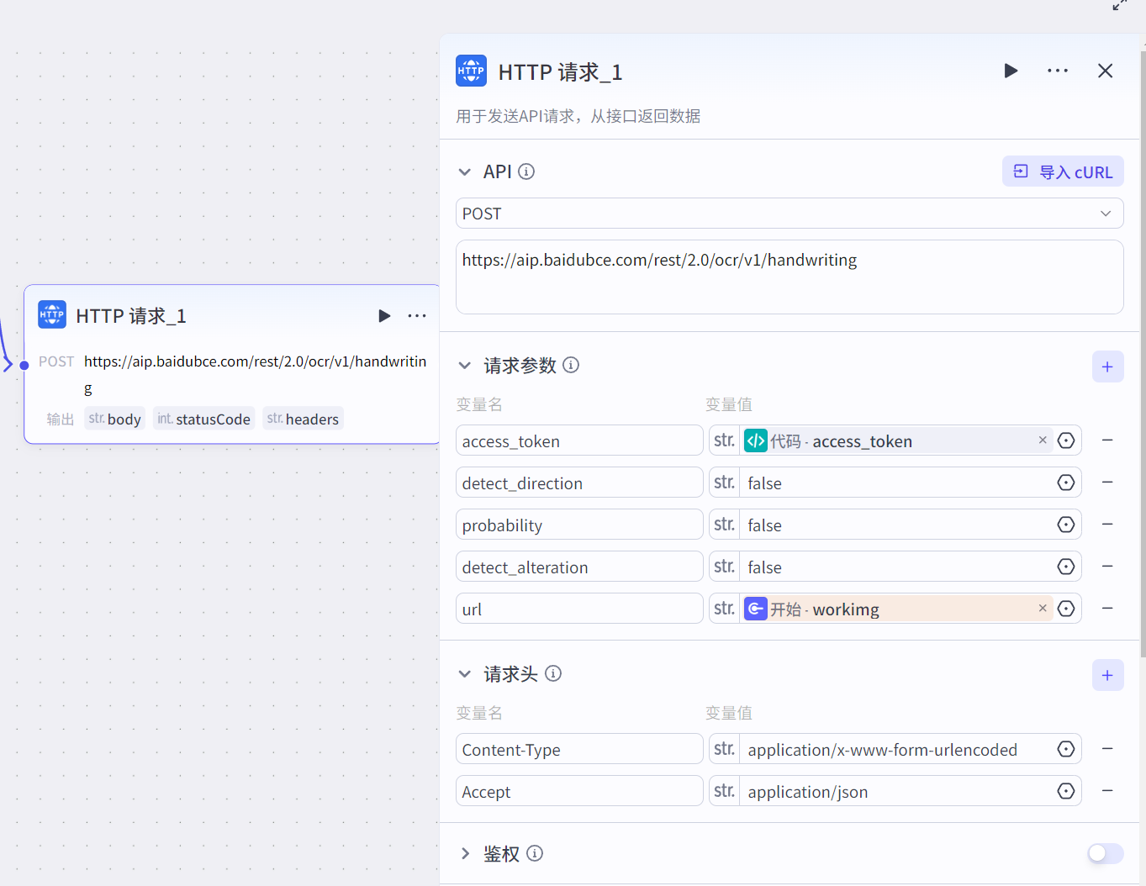Remove the detect_direction parameter row
This screenshot has height=886, width=1146.
[1107, 483]
